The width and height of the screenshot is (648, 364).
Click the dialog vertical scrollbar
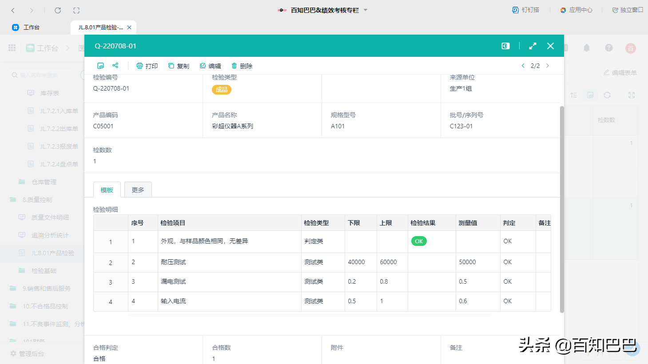562,209
